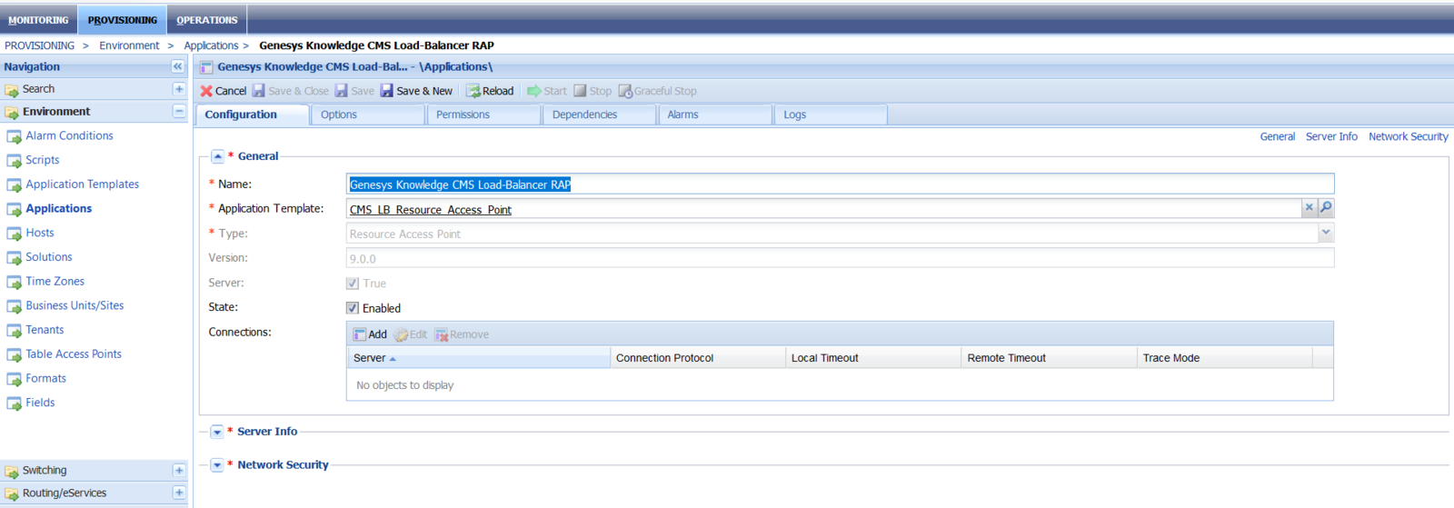Click the Environment breadcrumb link
Image resolution: width=1454 pixels, height=508 pixels.
[129, 45]
